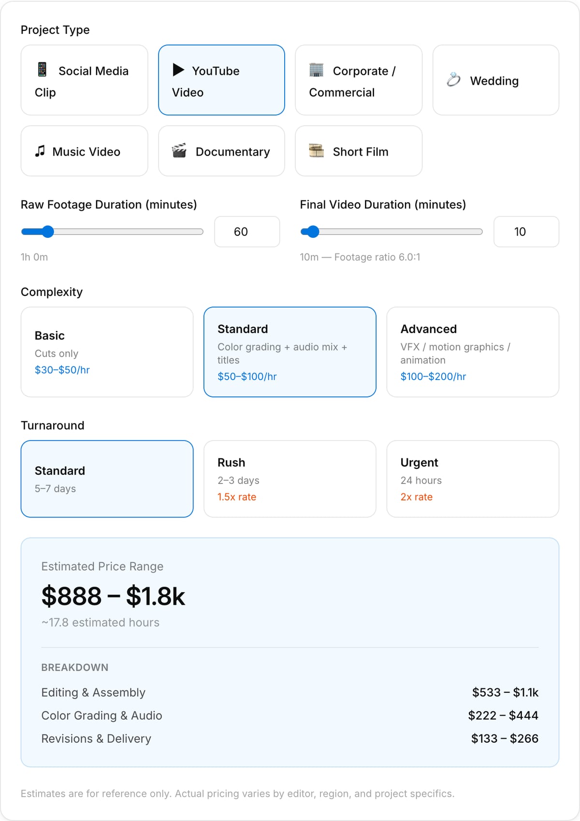The image size is (580, 821).
Task: Click the Turnaround section heading
Action: click(x=53, y=425)
